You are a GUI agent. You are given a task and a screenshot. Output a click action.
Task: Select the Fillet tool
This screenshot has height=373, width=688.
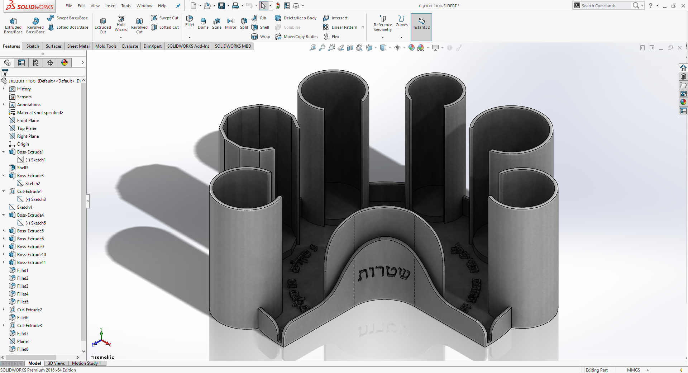tap(190, 21)
